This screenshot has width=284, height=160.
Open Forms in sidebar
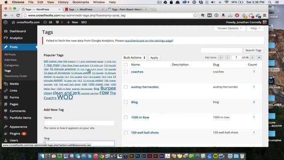(14, 97)
